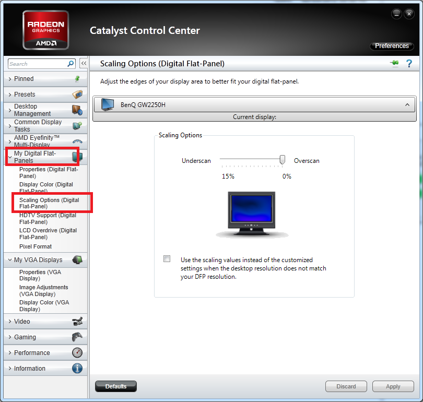
Task: Click the AMD Eyefinity multi-display icon
Action: click(x=77, y=141)
